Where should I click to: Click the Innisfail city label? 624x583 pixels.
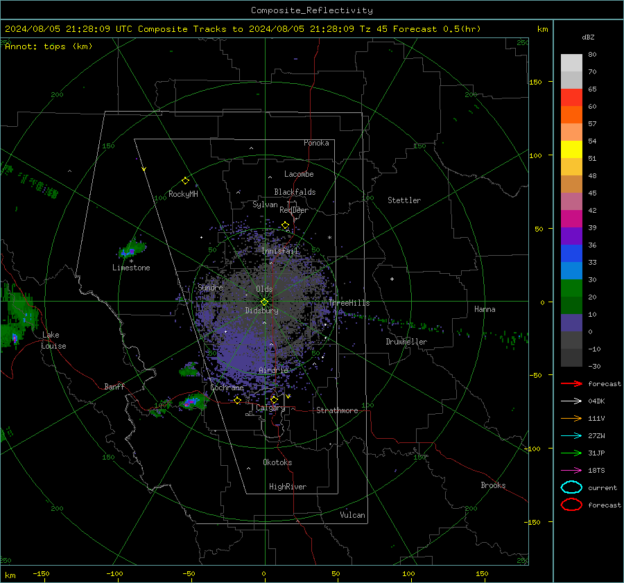coord(279,251)
